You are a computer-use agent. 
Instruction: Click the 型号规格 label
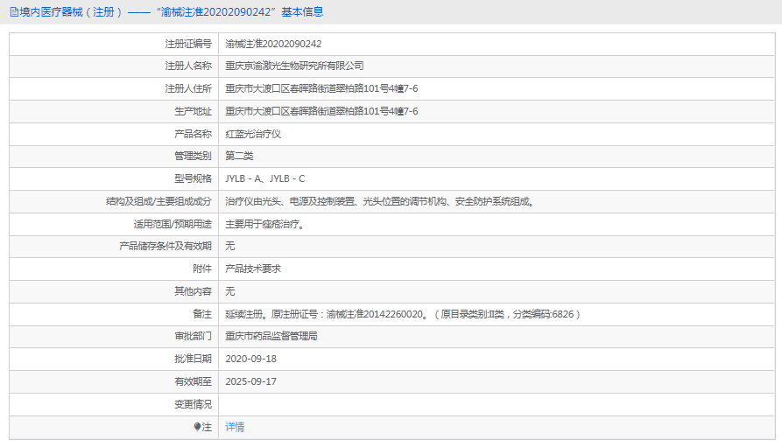point(193,178)
